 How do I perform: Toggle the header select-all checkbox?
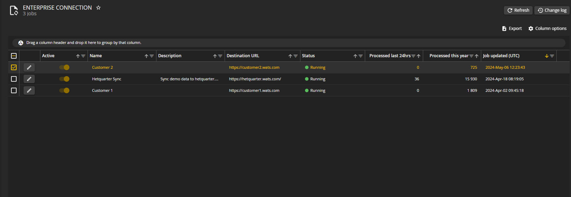(14, 56)
